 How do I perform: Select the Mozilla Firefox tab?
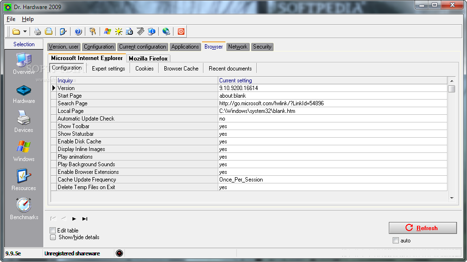point(148,58)
